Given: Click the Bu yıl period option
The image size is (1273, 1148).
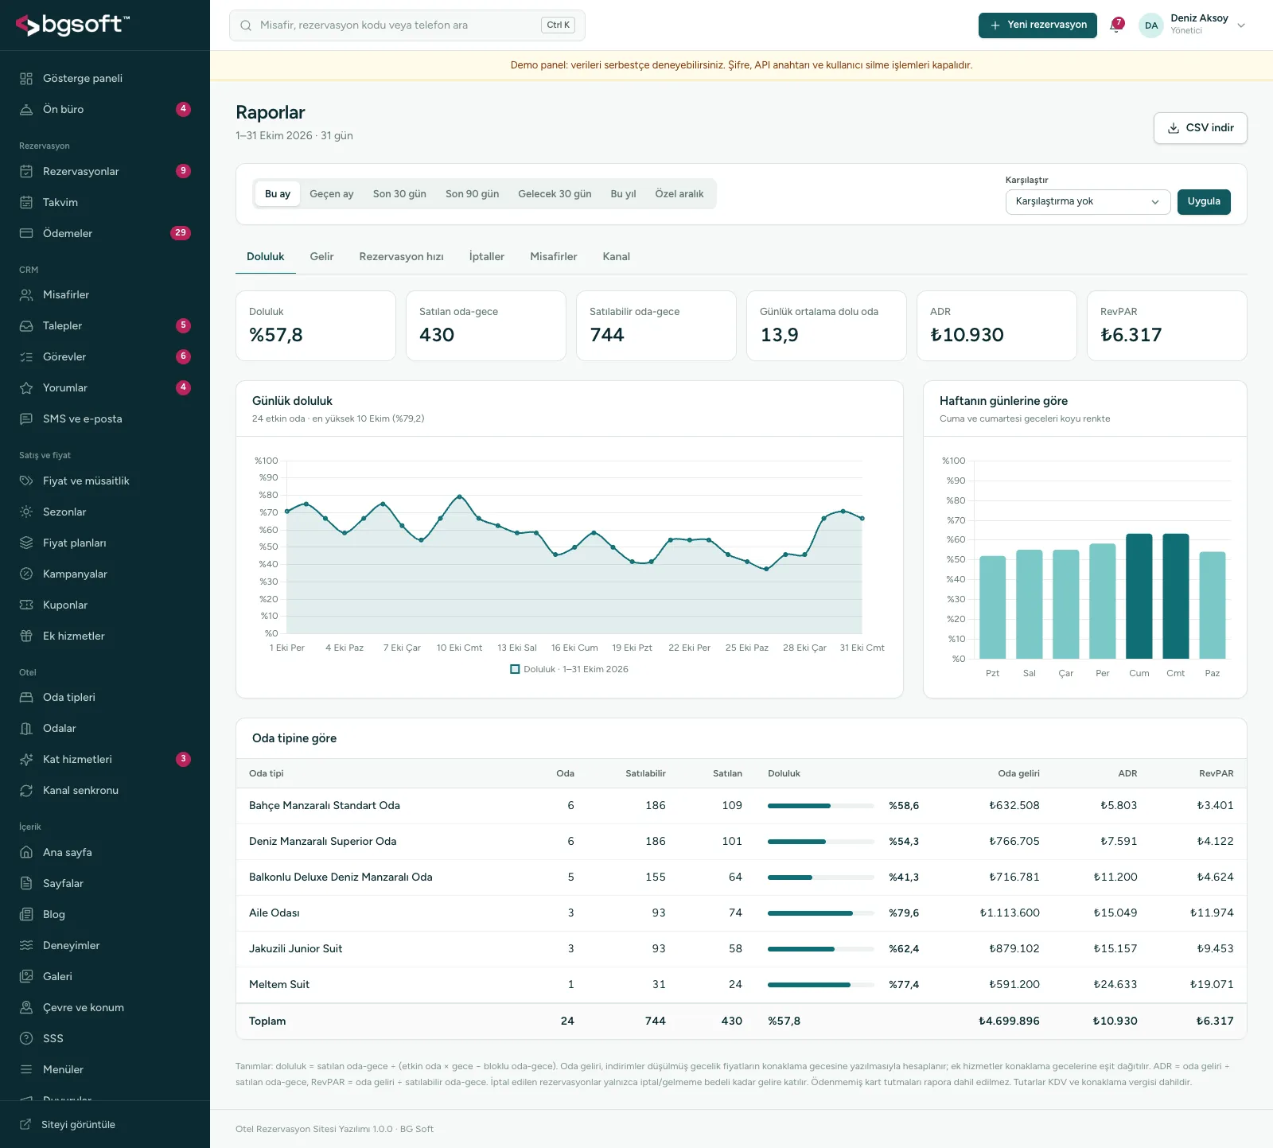Looking at the screenshot, I should coord(623,194).
